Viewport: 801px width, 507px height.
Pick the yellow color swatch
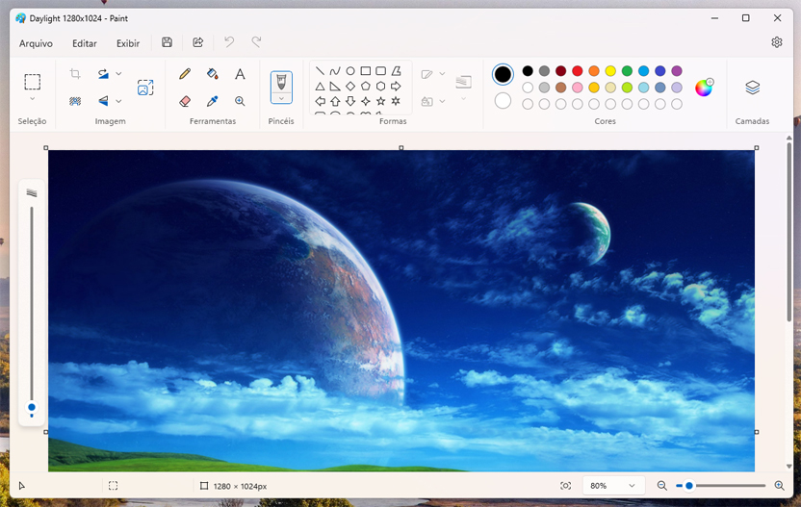coord(610,71)
